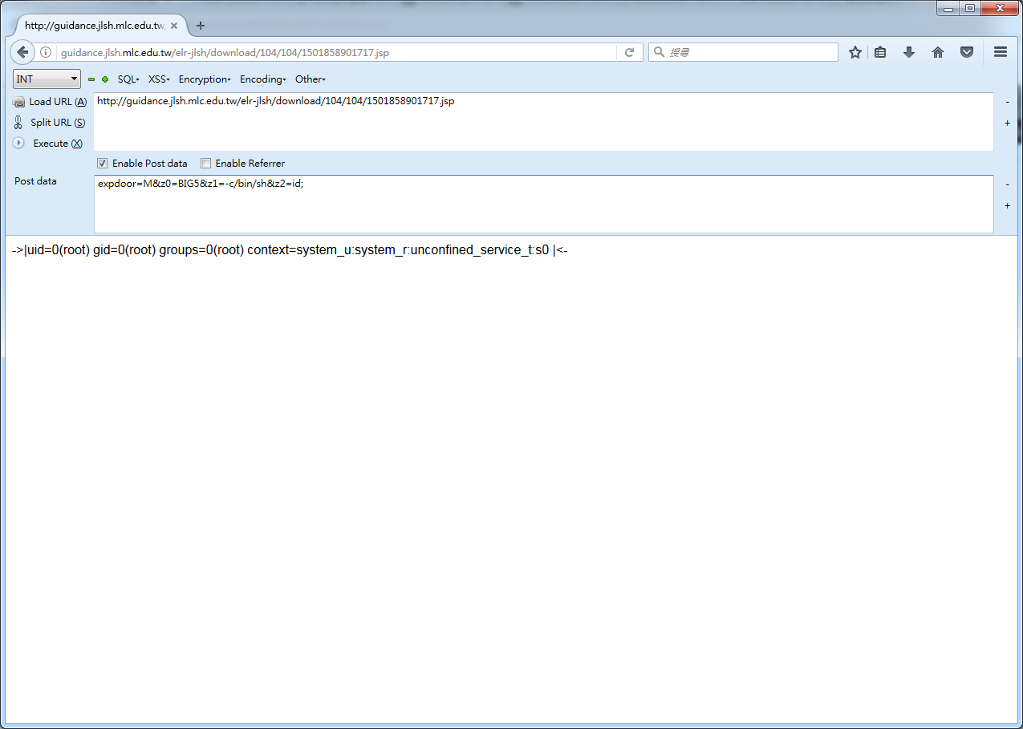1023x729 pixels.
Task: Click the uid=0(root) output text
Action: [x=58, y=250]
